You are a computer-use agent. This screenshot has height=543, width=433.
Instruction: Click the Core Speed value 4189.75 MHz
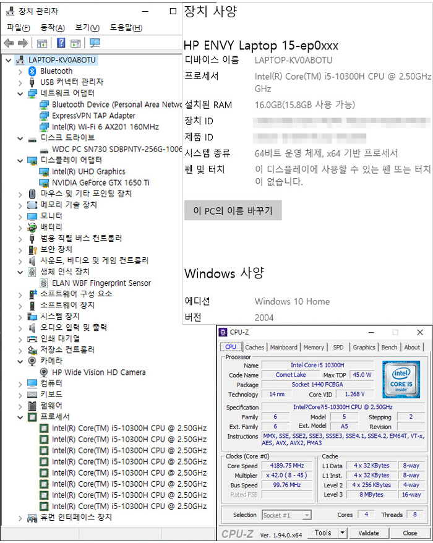pyautogui.click(x=287, y=466)
